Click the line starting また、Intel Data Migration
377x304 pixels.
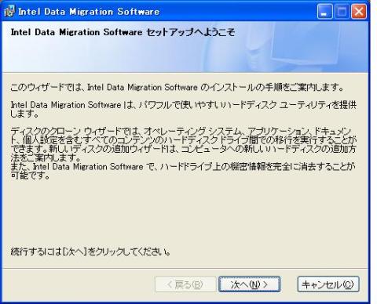pos(183,171)
